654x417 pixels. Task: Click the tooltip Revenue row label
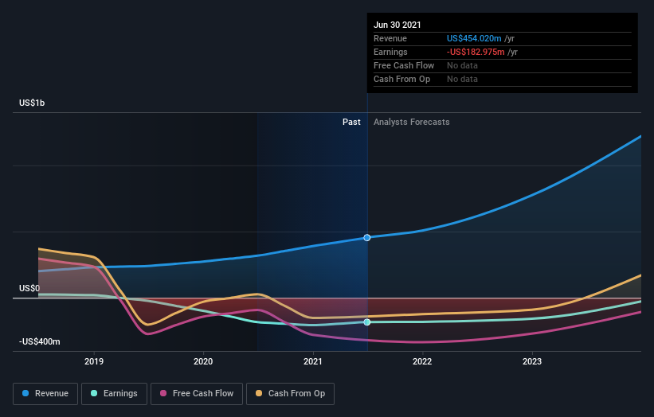(x=390, y=38)
